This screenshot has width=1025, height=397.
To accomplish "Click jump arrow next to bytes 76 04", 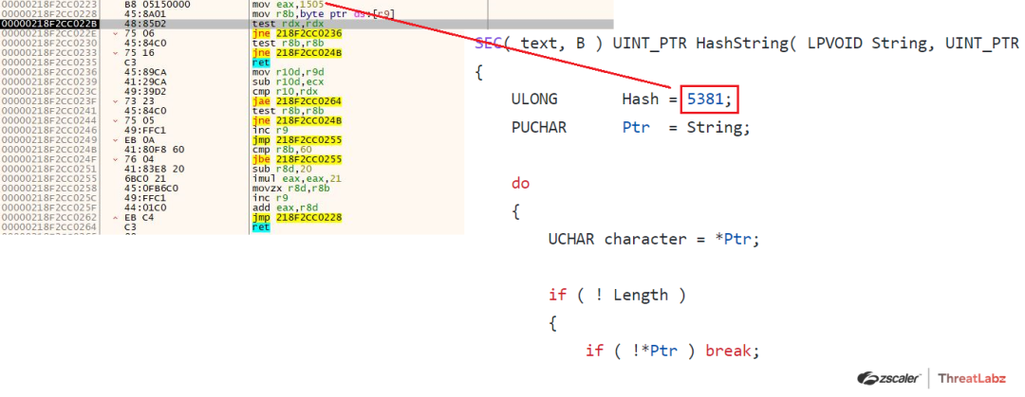I will 116,159.
